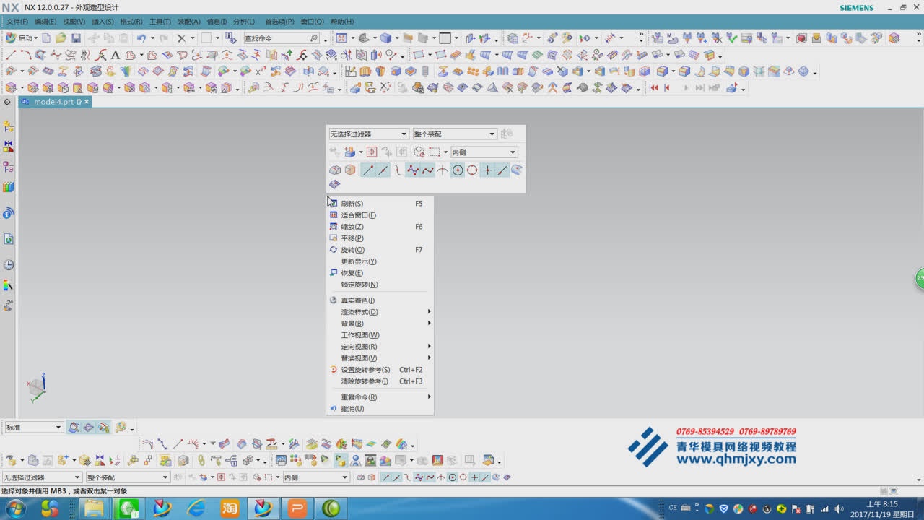Click the view triad axes in viewport

[x=37, y=388]
